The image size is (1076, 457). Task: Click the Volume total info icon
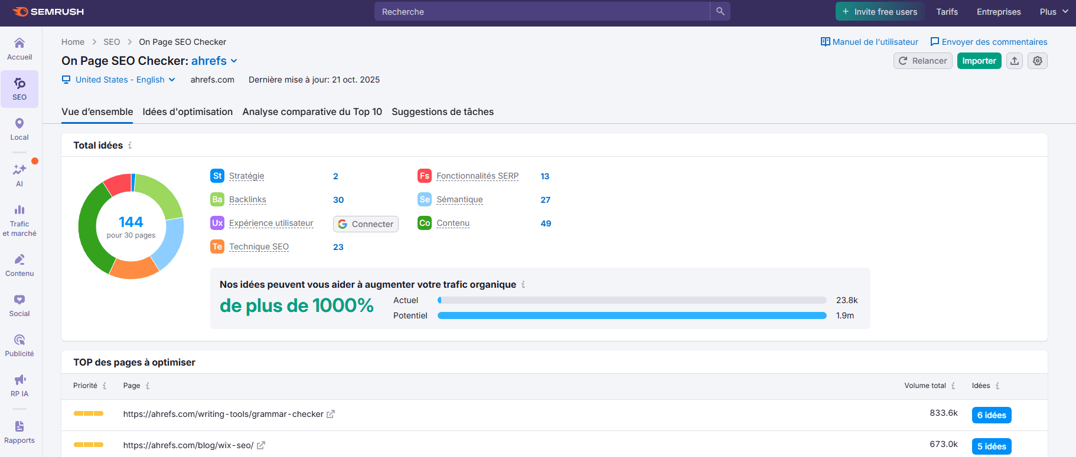[x=953, y=386]
